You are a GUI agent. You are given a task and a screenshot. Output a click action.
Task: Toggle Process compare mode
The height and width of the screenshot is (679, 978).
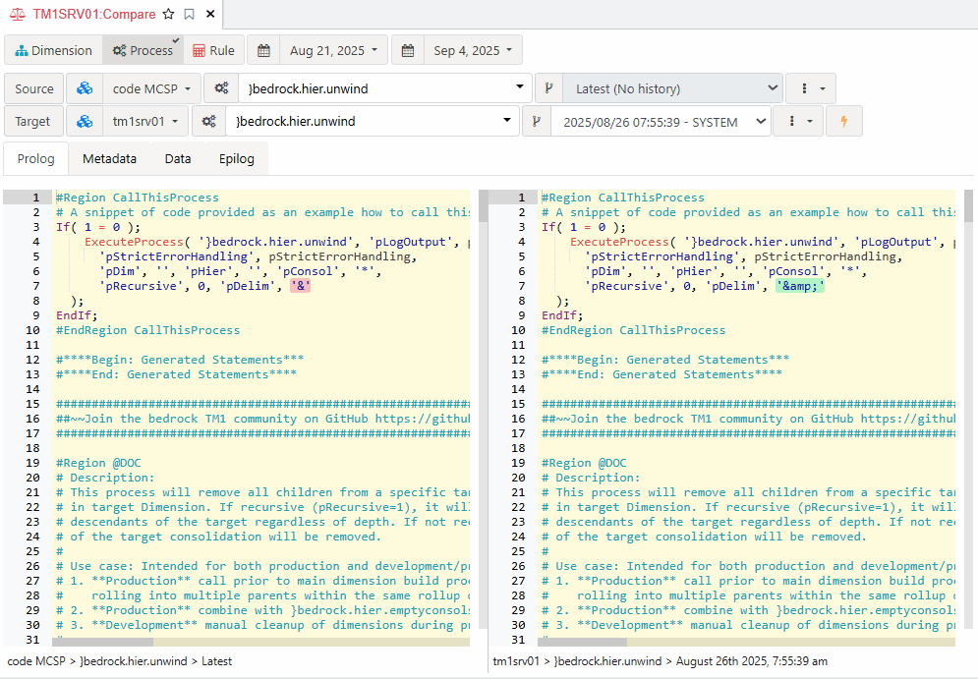click(143, 50)
